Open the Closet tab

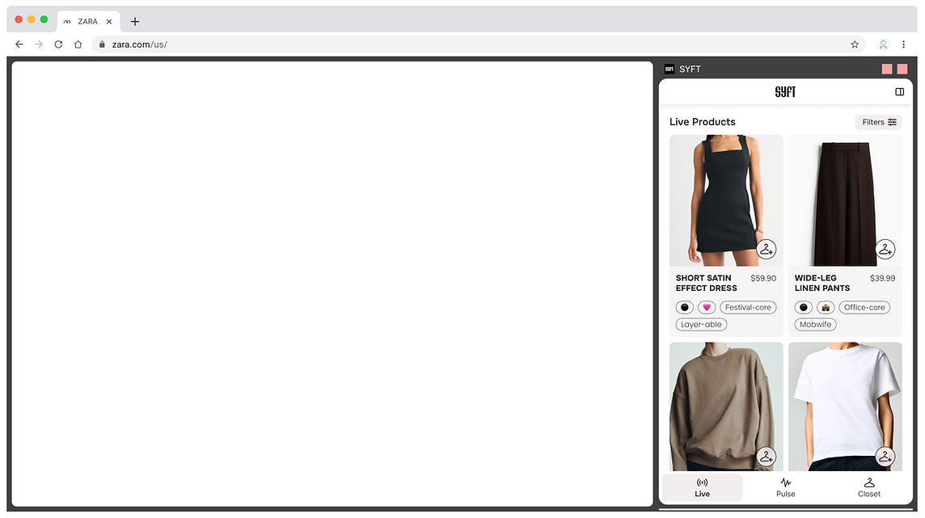click(x=868, y=487)
